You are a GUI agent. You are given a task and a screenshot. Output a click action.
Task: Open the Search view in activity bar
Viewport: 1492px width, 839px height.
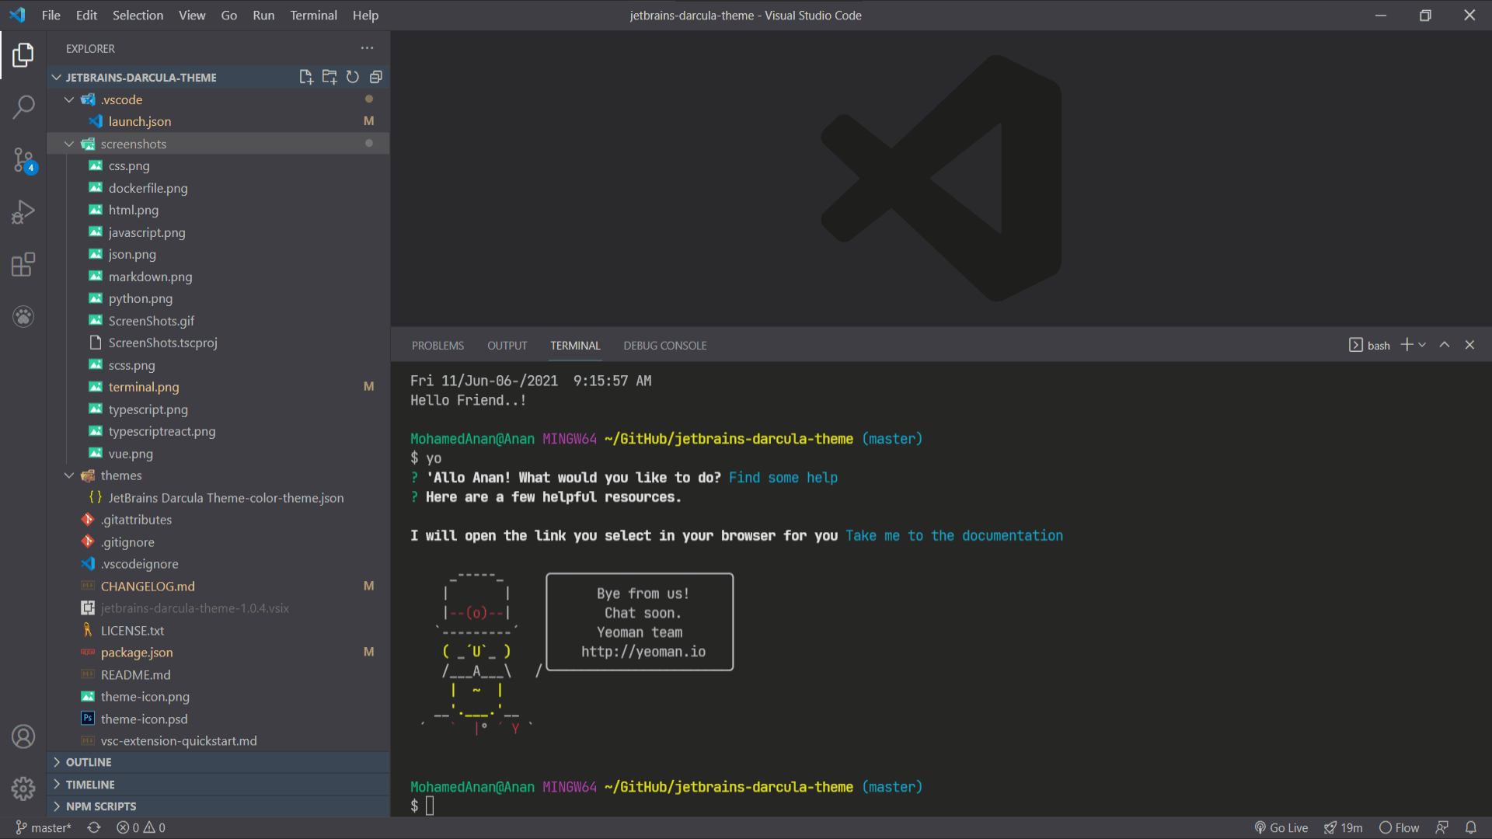pyautogui.click(x=23, y=107)
